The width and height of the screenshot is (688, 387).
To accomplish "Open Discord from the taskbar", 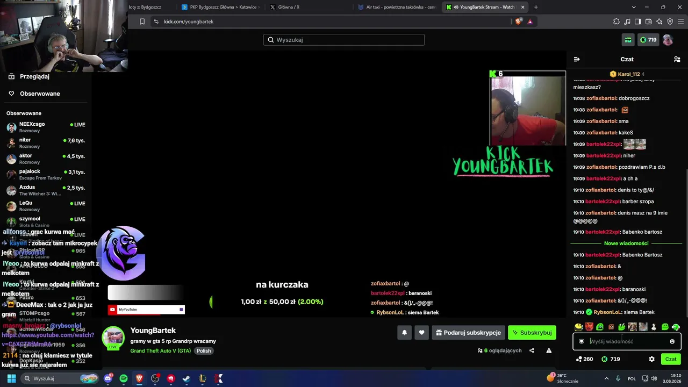I will (108, 378).
